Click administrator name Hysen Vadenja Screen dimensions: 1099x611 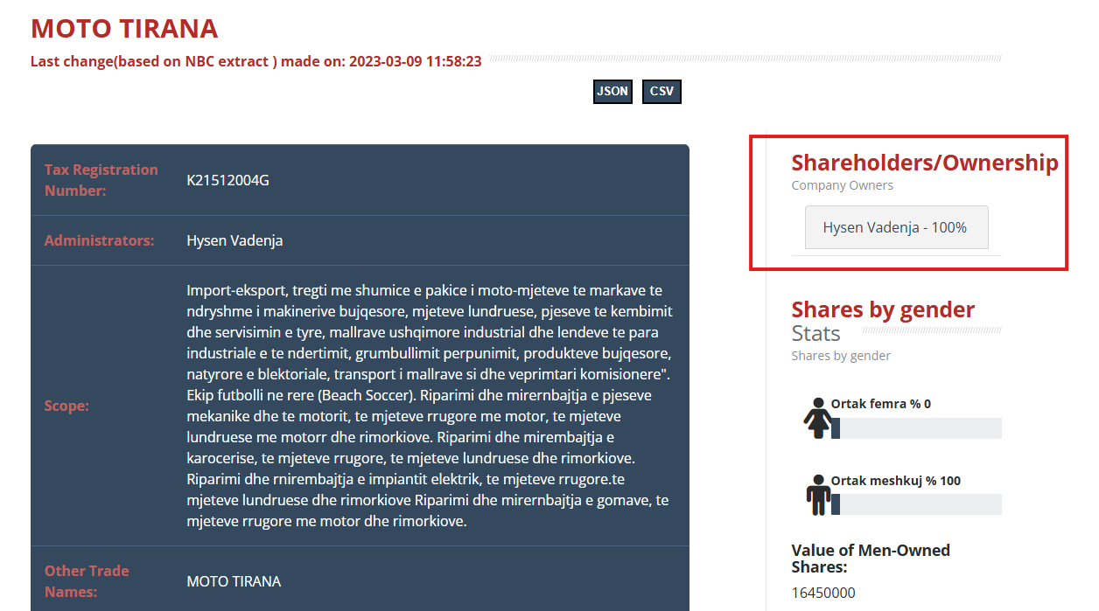tap(234, 240)
